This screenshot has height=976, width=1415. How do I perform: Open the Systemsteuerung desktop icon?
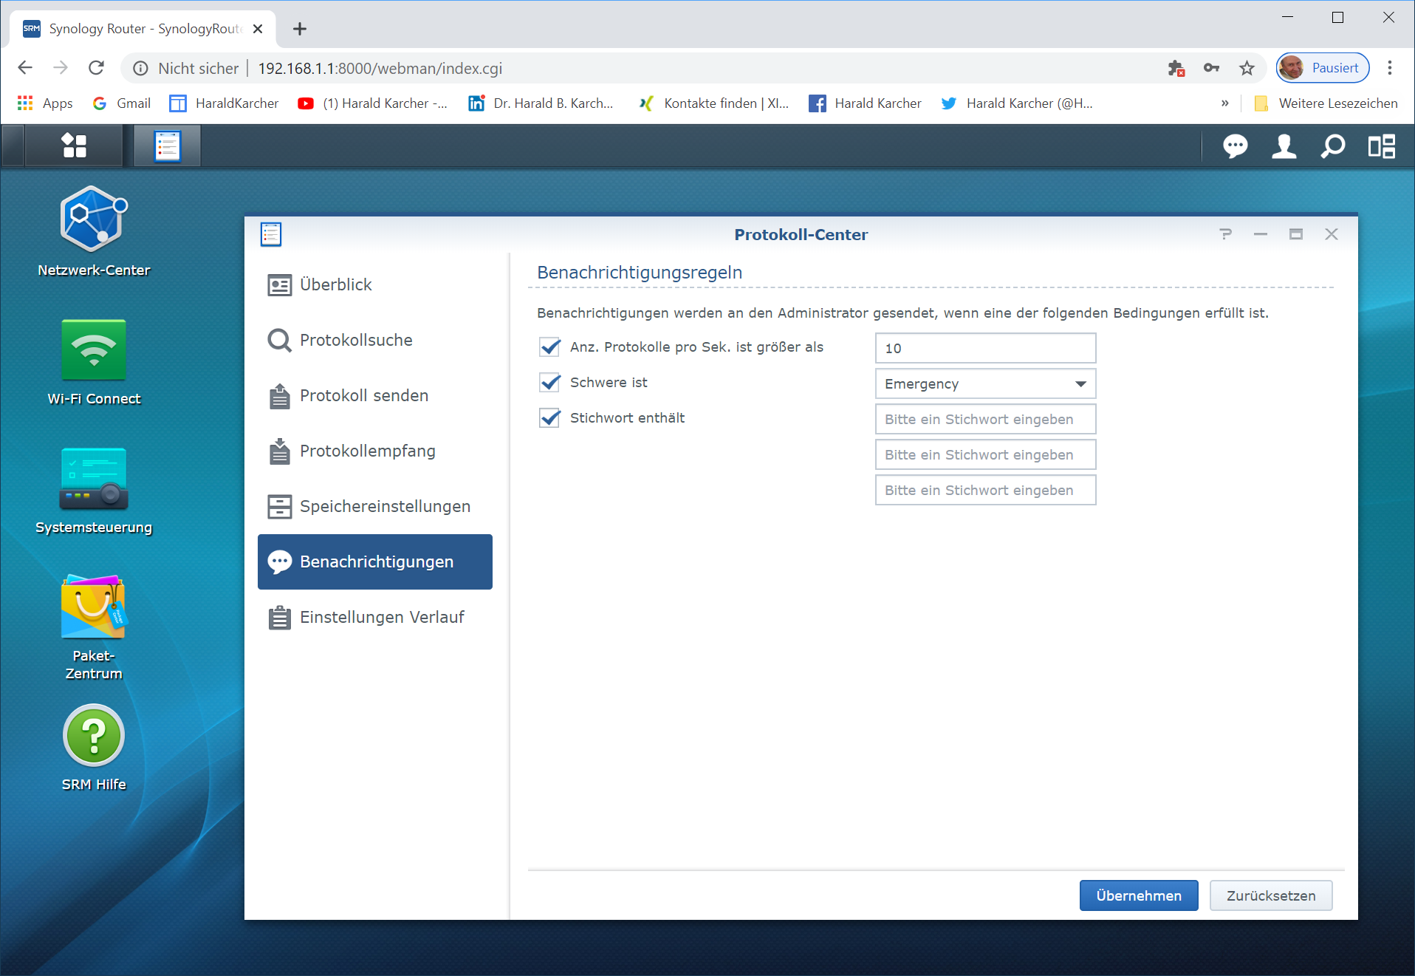[x=94, y=479]
